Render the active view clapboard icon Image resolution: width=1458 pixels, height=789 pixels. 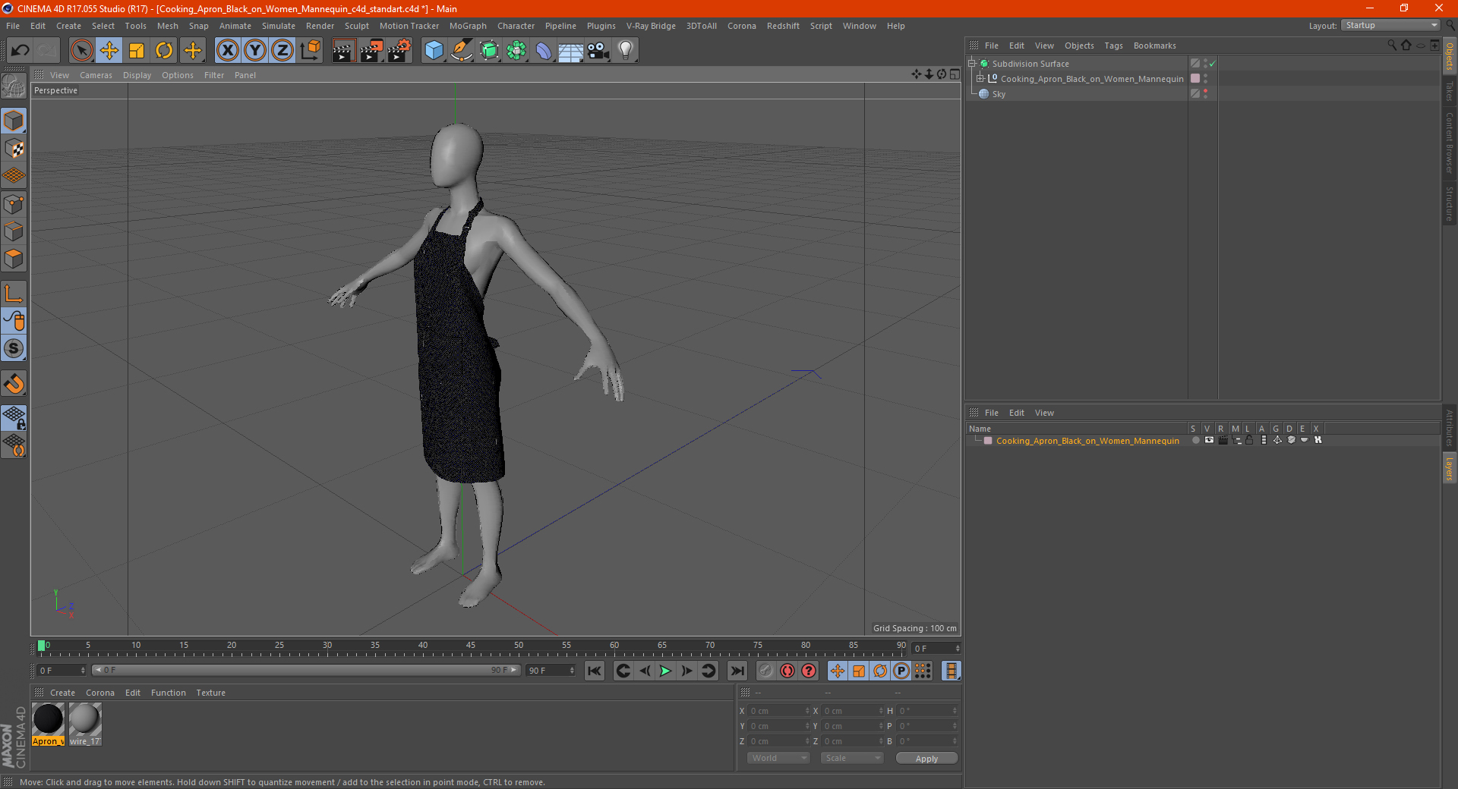[342, 51]
